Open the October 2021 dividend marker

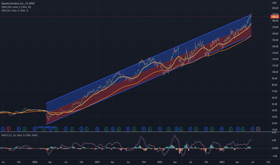point(144,129)
